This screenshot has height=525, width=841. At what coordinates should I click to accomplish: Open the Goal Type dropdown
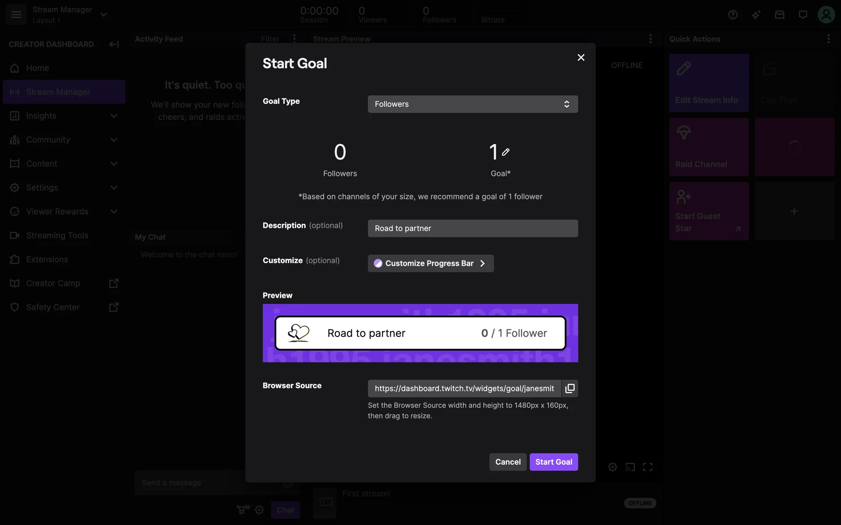click(x=473, y=104)
